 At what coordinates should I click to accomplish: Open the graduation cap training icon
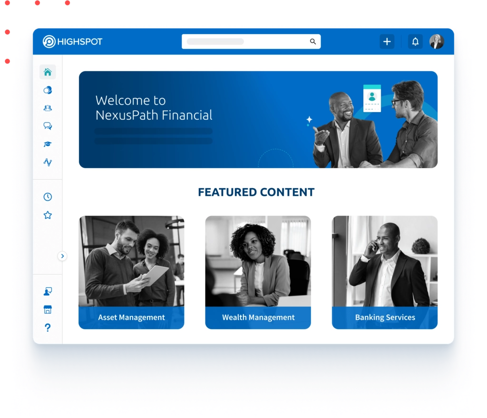(x=48, y=144)
